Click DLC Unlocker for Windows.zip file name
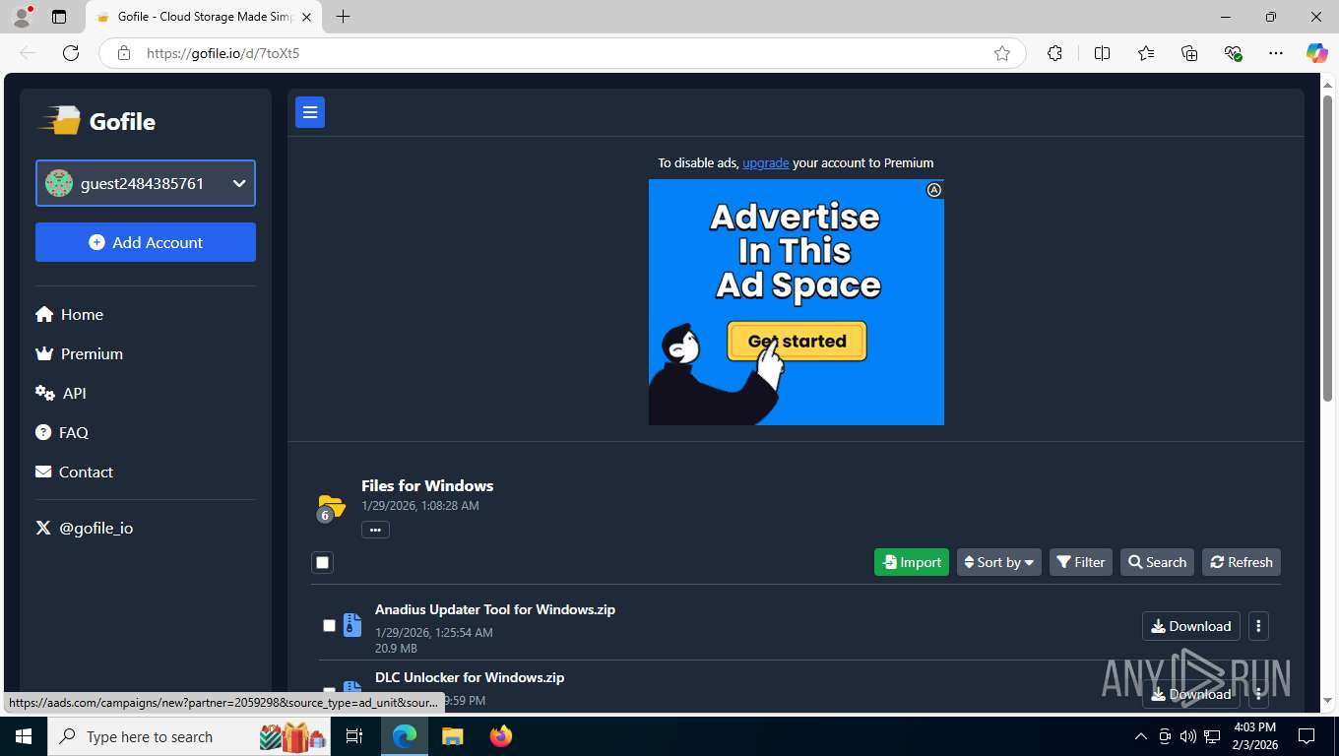The height and width of the screenshot is (756, 1339). point(470,677)
